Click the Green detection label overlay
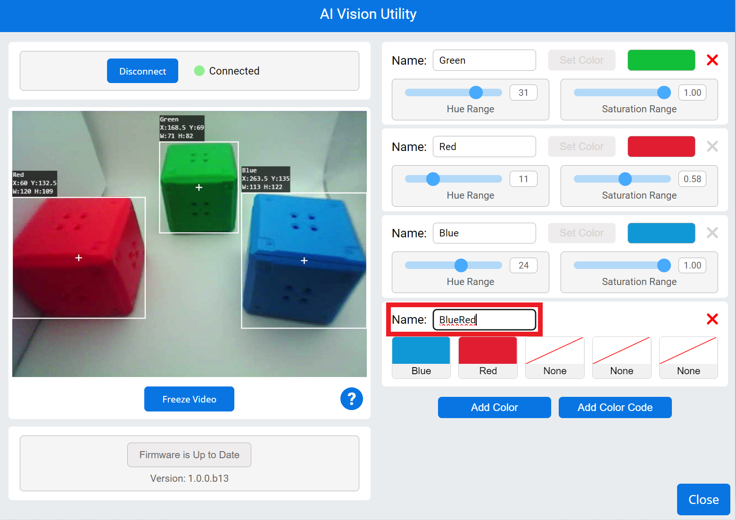The image size is (736, 520). [x=182, y=128]
